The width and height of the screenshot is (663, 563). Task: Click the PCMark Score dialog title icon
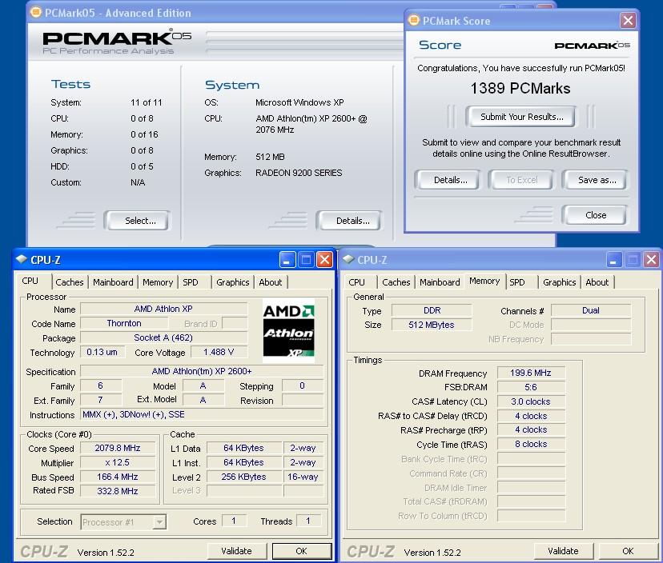[413, 20]
